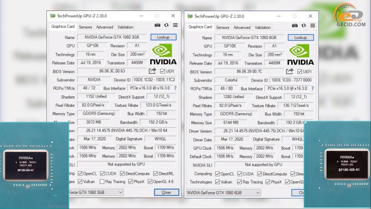
Task: Click Device ID value 10DE 1C02 - 10DE 11C2
Action: pos(154,80)
